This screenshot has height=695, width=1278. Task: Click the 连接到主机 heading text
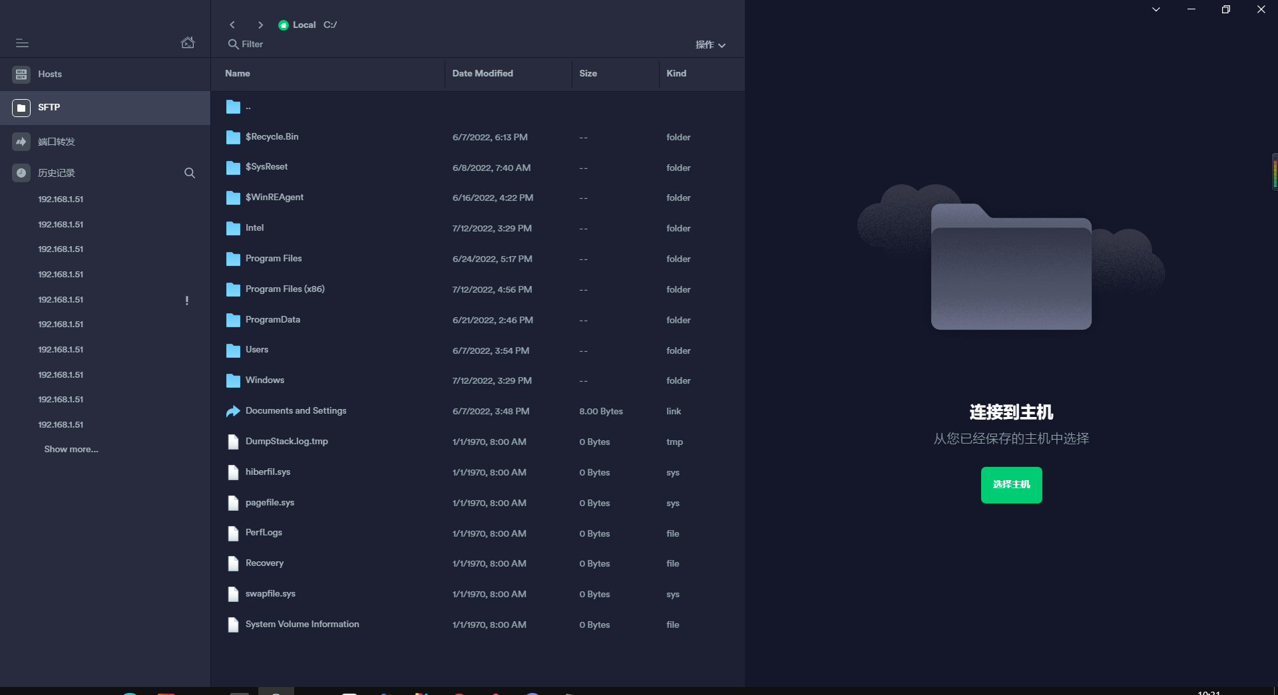[x=1011, y=412]
